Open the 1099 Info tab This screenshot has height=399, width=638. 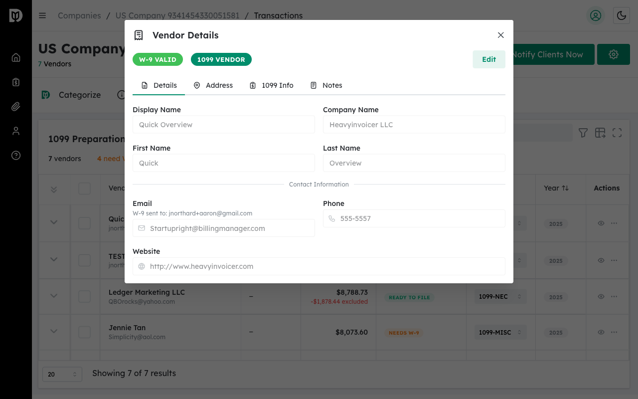(271, 85)
